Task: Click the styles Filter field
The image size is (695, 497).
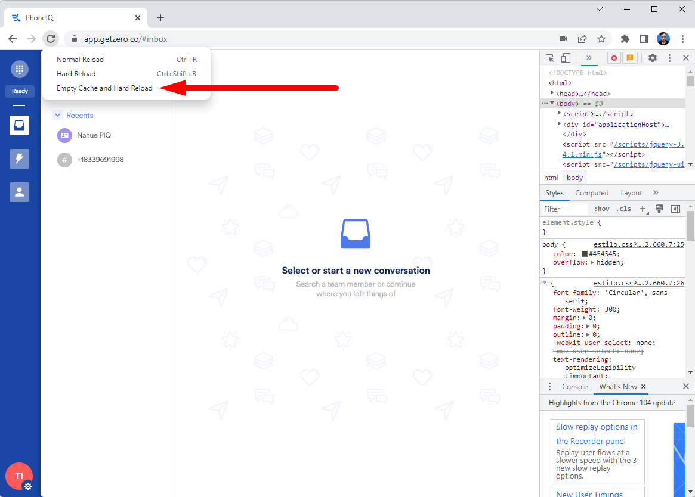Action: coord(565,209)
